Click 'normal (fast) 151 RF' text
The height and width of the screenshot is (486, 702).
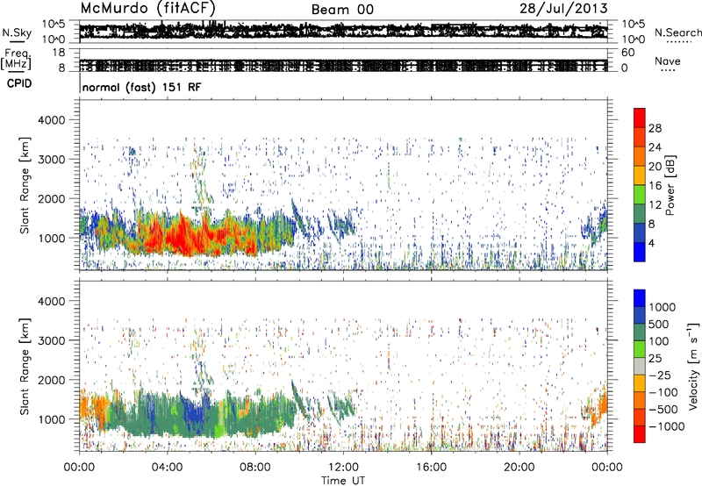click(142, 87)
